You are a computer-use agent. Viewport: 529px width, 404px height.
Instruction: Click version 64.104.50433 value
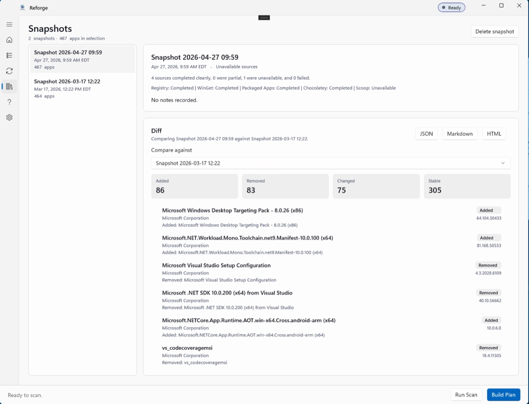click(489, 218)
